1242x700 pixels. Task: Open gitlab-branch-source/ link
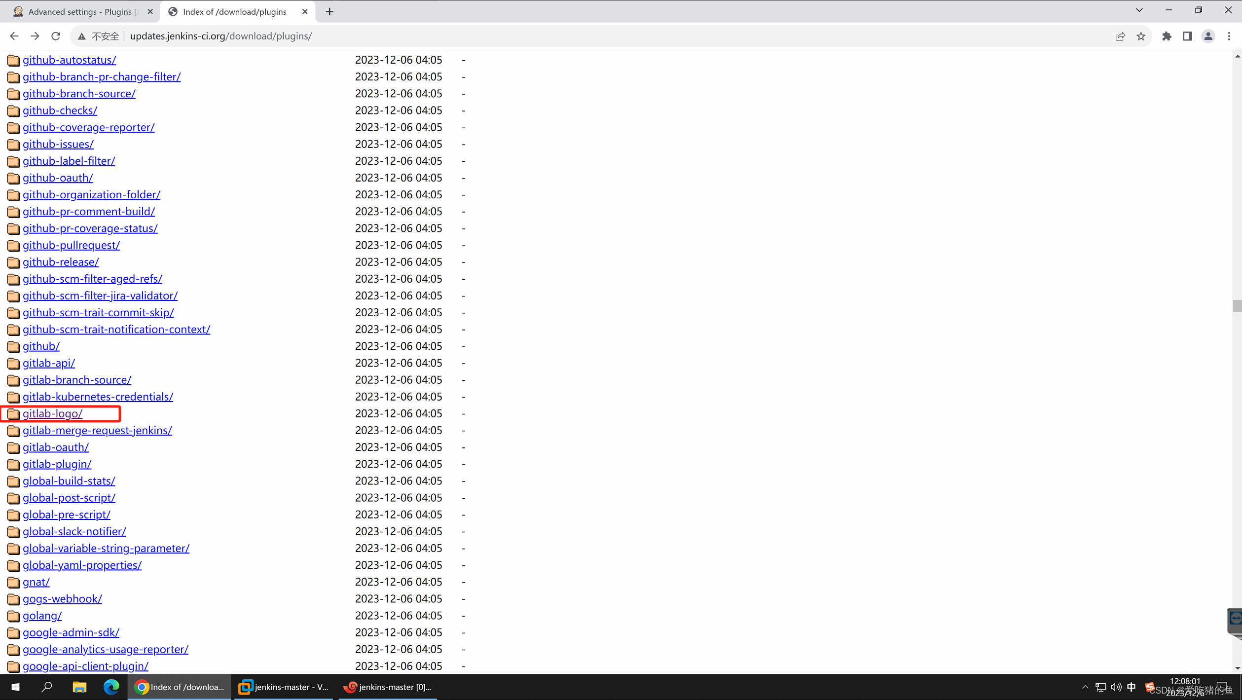[x=77, y=379]
